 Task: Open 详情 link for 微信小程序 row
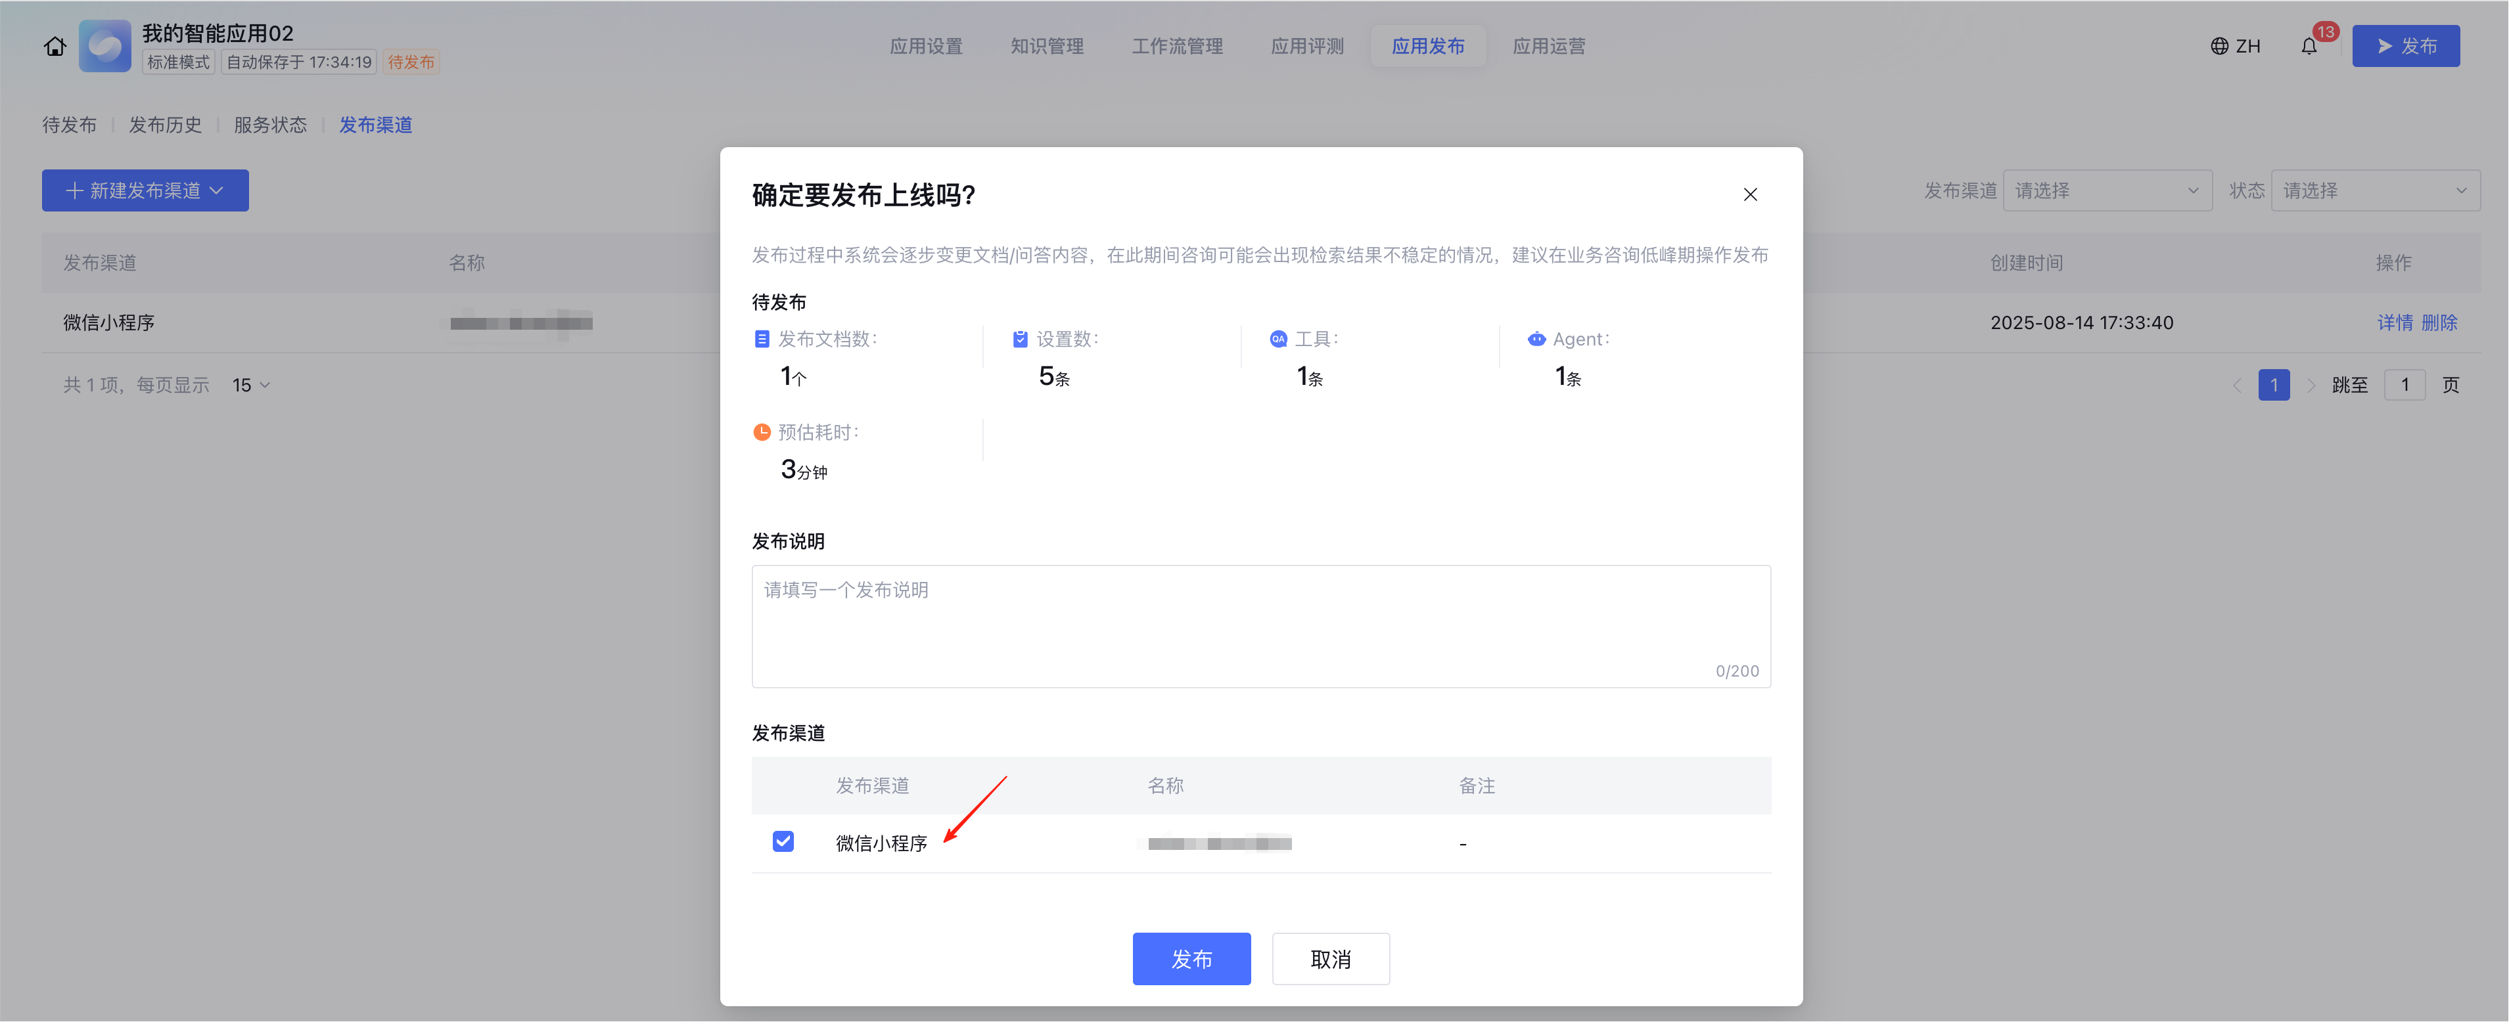click(x=2394, y=322)
